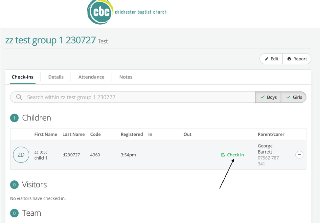Toggle the Boys filter
The height and width of the screenshot is (223, 320).
[x=268, y=97]
